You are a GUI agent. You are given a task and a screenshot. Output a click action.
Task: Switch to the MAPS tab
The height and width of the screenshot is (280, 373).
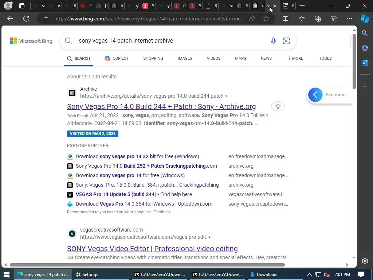click(x=240, y=59)
